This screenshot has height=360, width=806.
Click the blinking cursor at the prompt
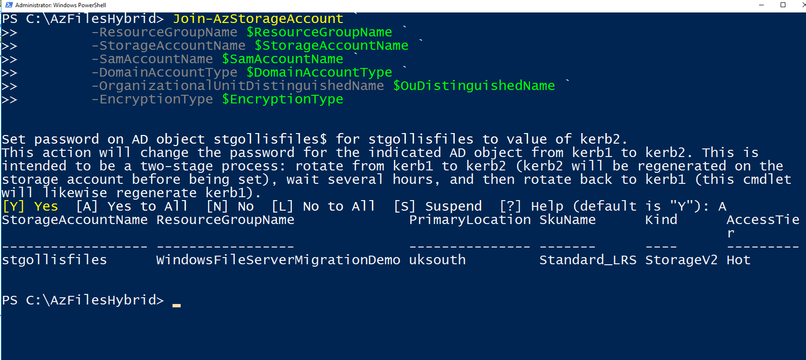(176, 302)
